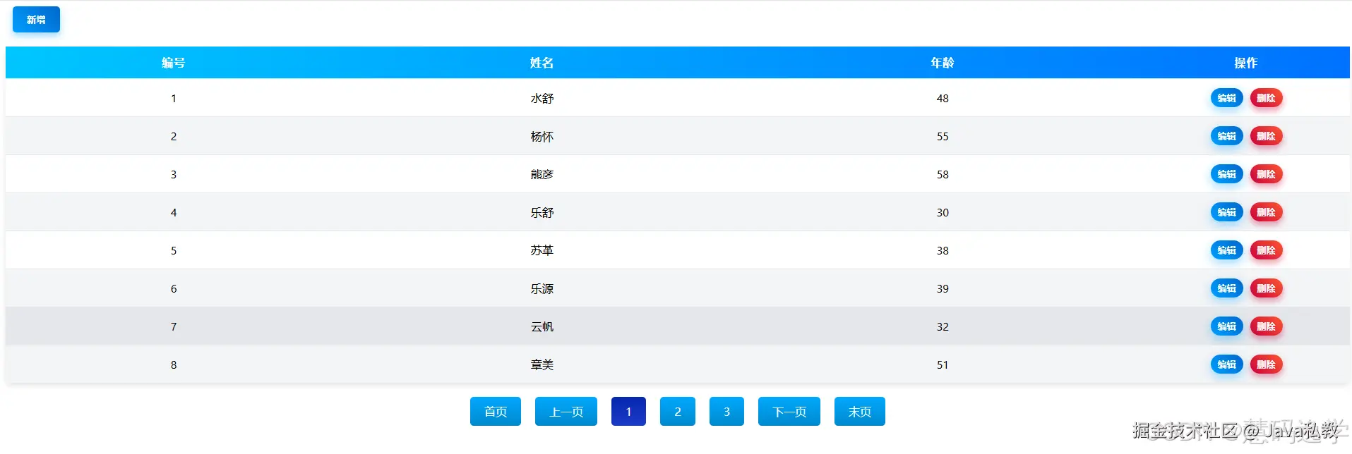Click the age value 51
Viewport: 1352px width, 454px height.
point(943,364)
